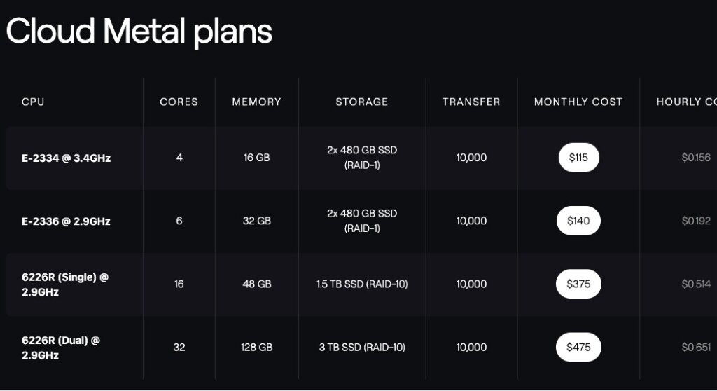Screen dimensions: 717x391
Task: Choose the $375 monthly cost button
Action: tap(578, 284)
